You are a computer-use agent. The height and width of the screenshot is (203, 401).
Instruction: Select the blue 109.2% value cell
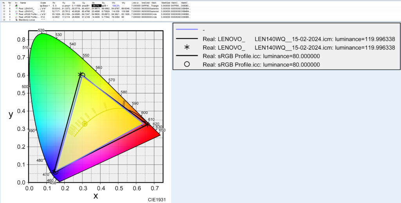[116, 5]
